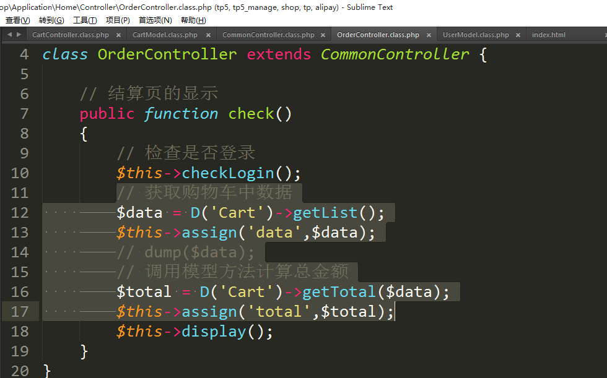
Task: Place cursor on the display() call
Action: click(214, 331)
